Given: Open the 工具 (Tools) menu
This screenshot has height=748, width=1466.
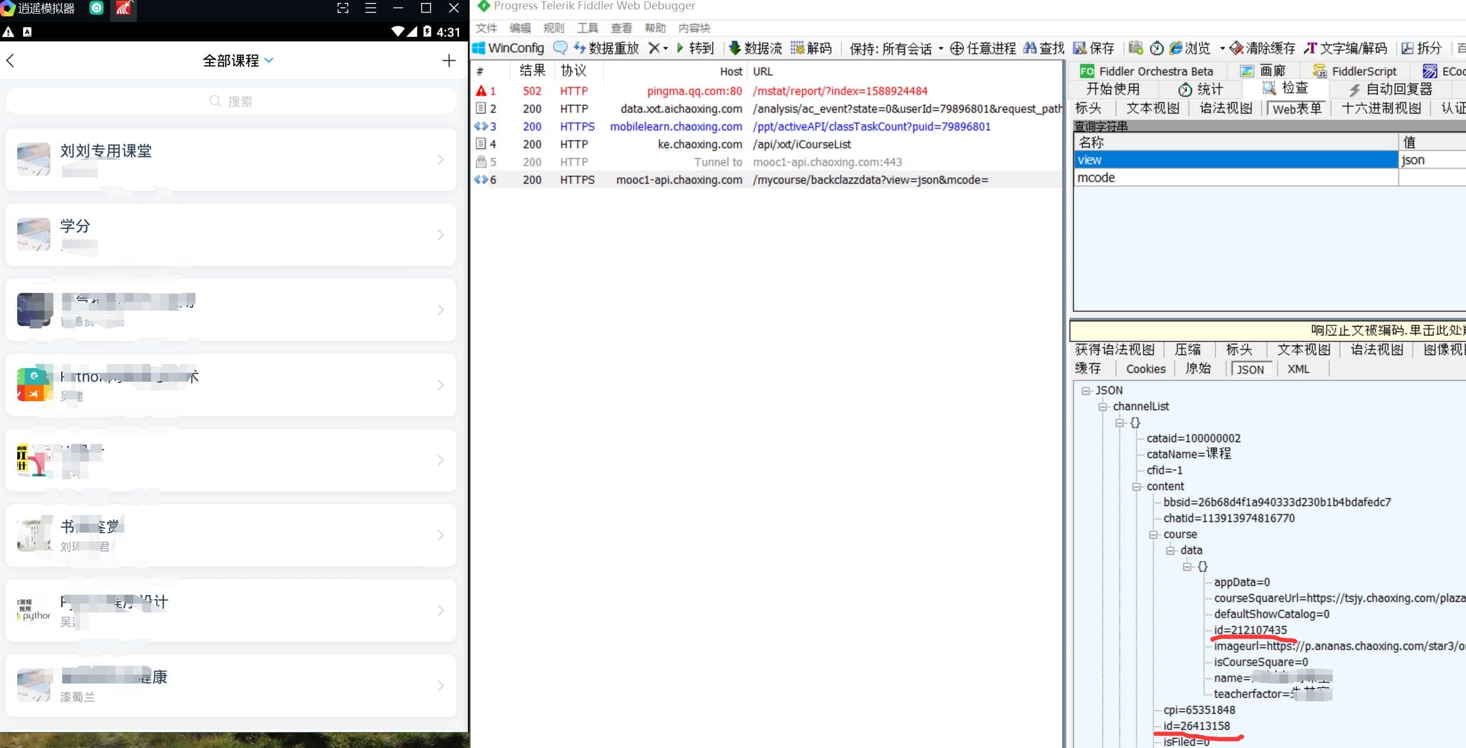Looking at the screenshot, I should (x=588, y=28).
